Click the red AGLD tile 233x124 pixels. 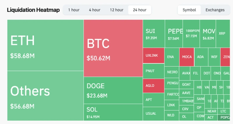tap(153, 86)
